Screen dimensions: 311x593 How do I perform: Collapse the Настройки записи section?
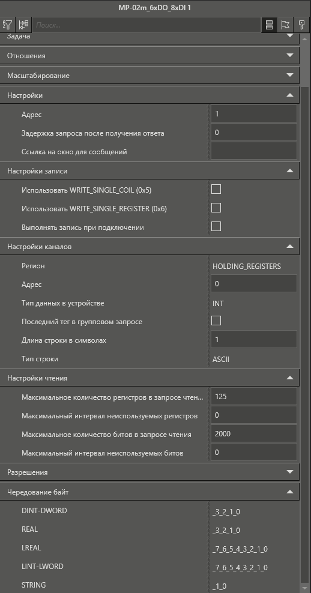[x=149, y=171]
